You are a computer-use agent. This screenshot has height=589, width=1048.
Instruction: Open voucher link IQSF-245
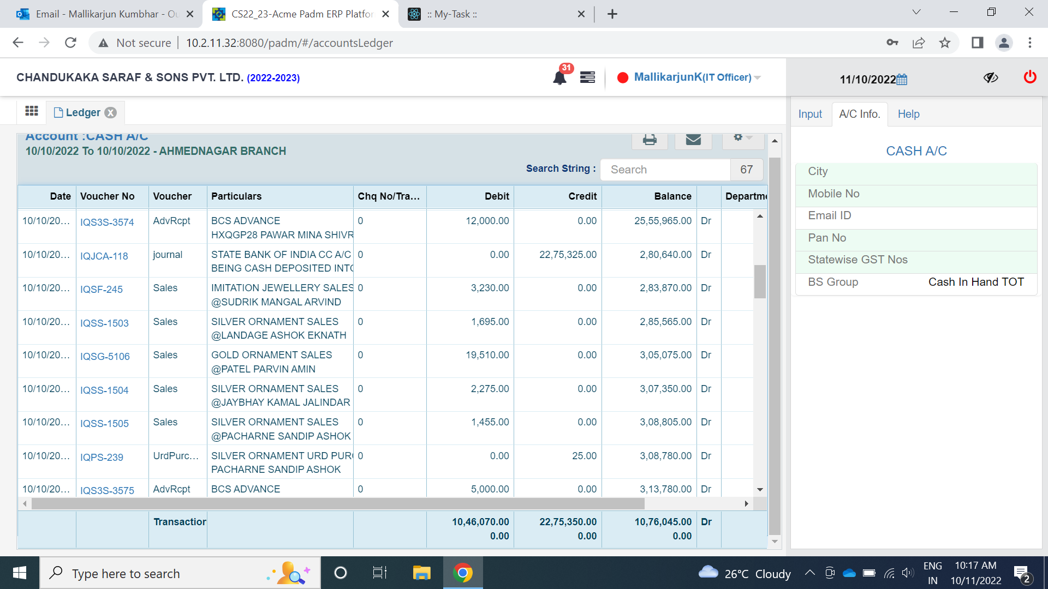point(102,290)
